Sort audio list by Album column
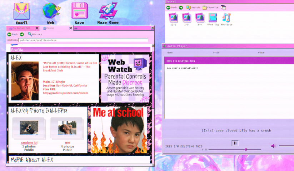294x171 pixels. [x=261, y=53]
